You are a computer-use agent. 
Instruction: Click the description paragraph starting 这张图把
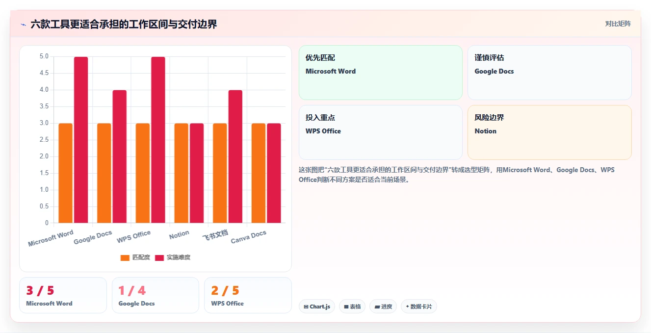click(456, 175)
